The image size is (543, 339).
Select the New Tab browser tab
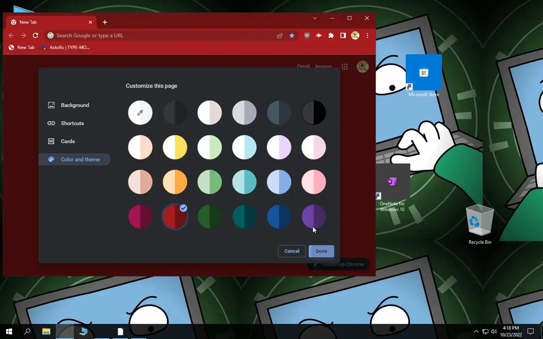[x=51, y=22]
